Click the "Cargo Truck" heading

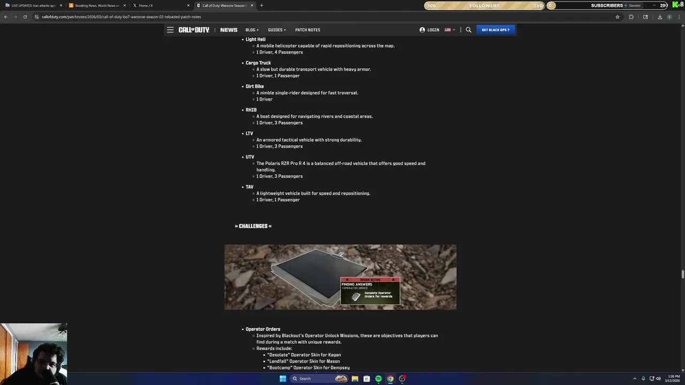(258, 63)
